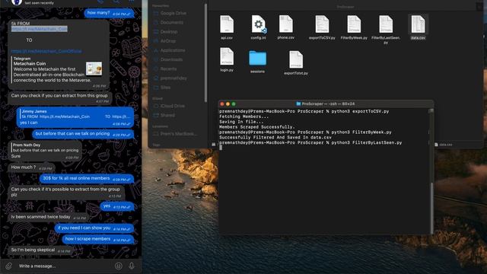Open iCloud Drive in Finder sidebar
Screen dimensions: 487x274
pyautogui.click(x=169, y=106)
